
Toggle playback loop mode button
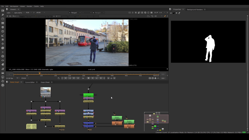59,78
